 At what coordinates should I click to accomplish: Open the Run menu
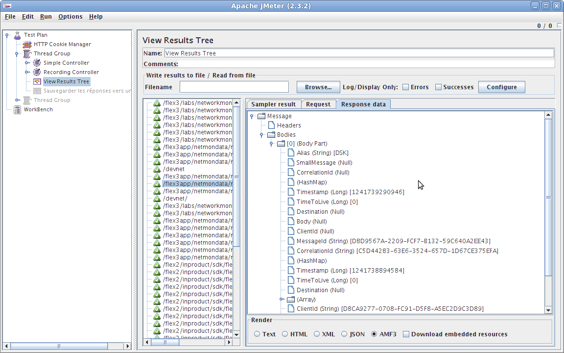point(46,16)
